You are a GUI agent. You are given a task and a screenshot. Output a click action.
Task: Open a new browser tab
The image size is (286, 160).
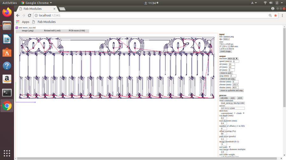(x=62, y=9)
